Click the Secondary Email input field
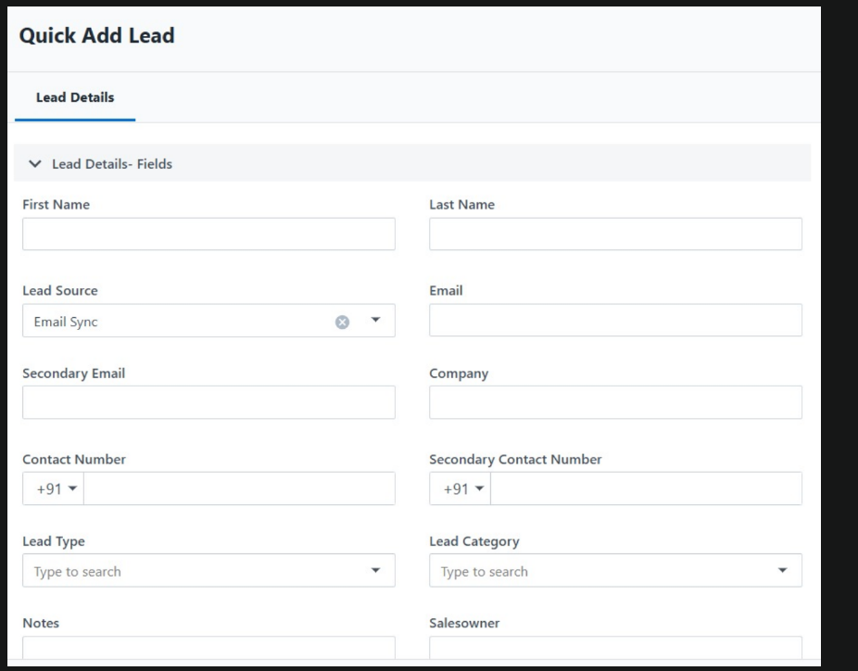The width and height of the screenshot is (858, 671). pos(208,403)
